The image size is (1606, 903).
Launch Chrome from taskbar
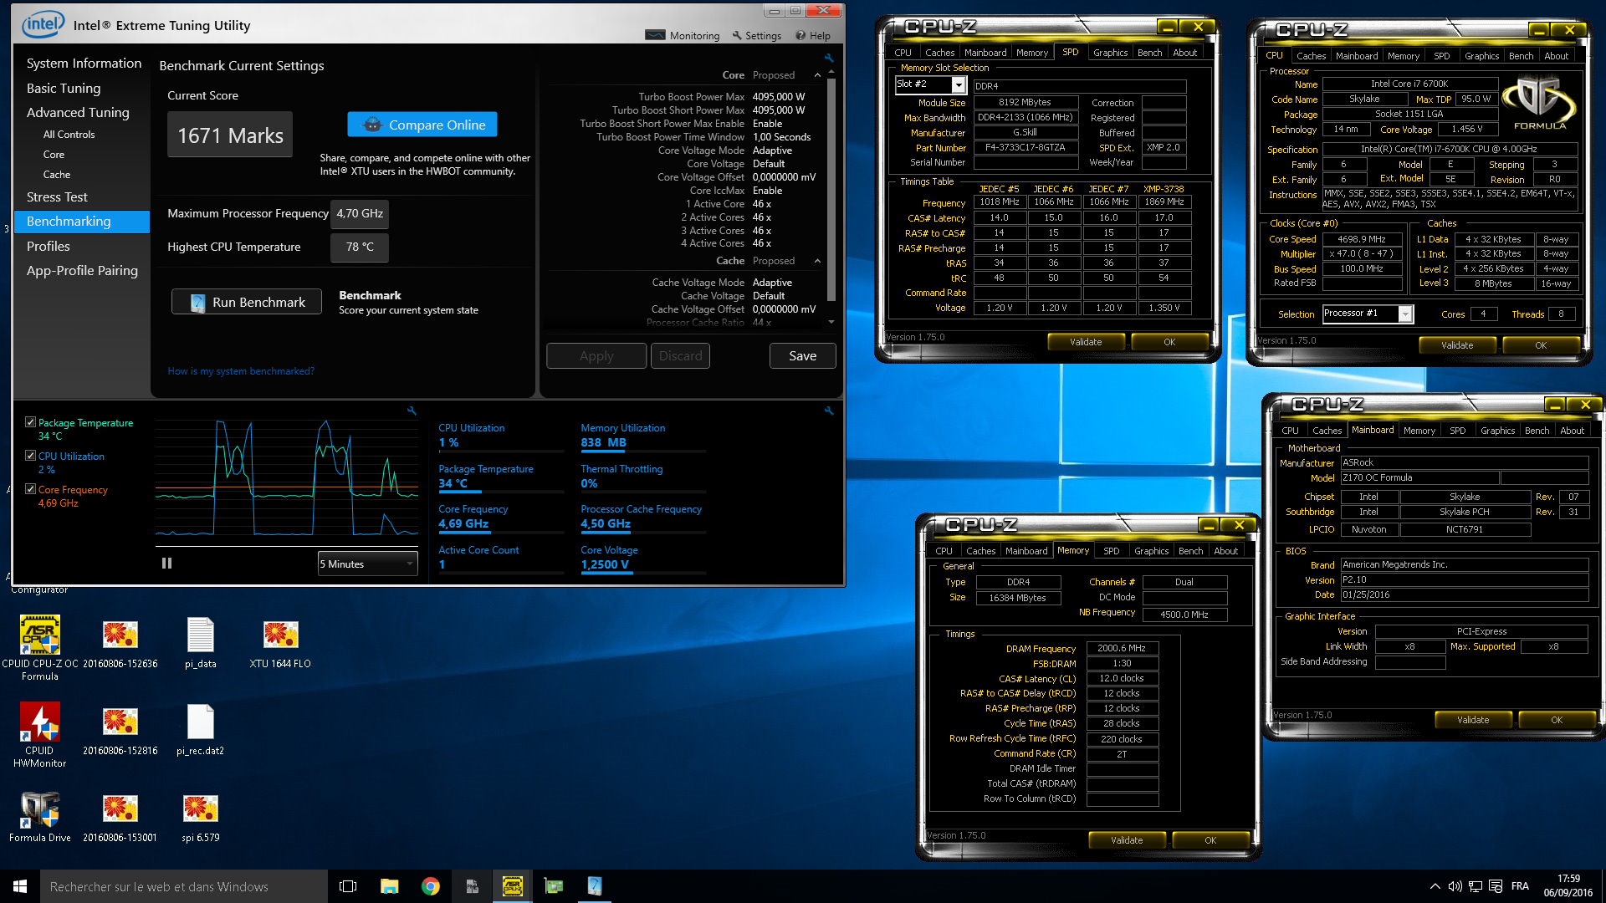(x=431, y=886)
